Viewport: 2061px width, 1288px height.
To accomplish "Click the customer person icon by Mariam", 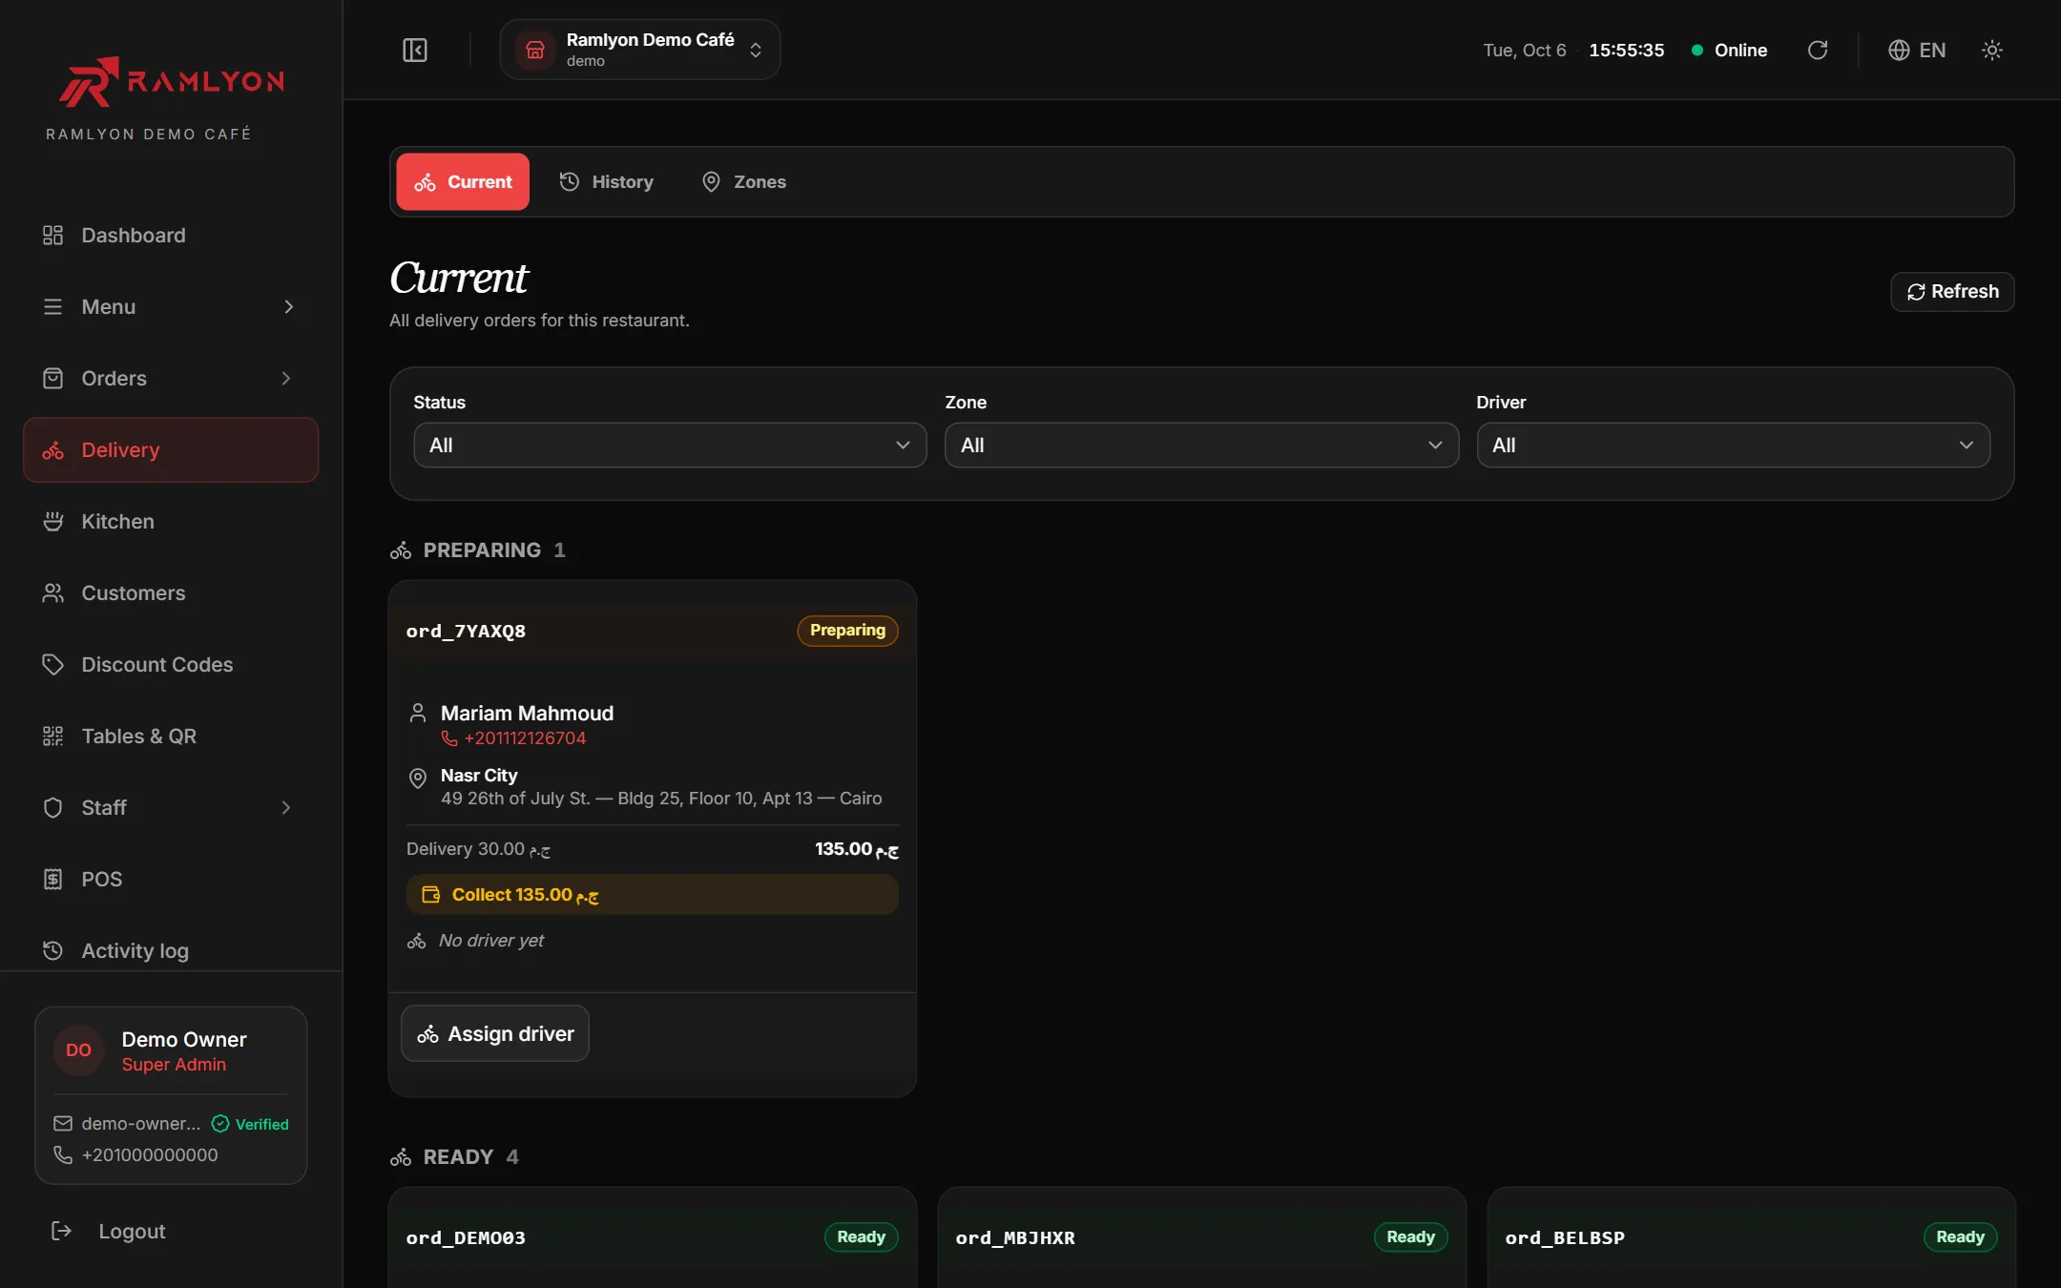I will tap(417, 713).
